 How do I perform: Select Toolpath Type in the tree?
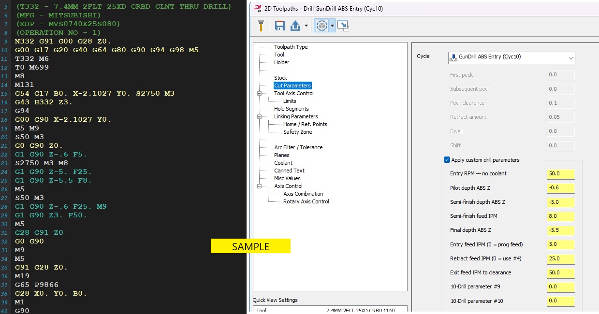[x=291, y=47]
